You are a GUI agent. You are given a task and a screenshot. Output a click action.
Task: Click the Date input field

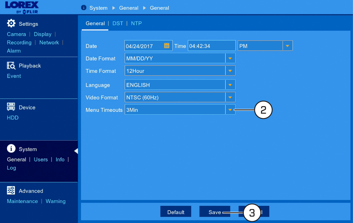148,46
